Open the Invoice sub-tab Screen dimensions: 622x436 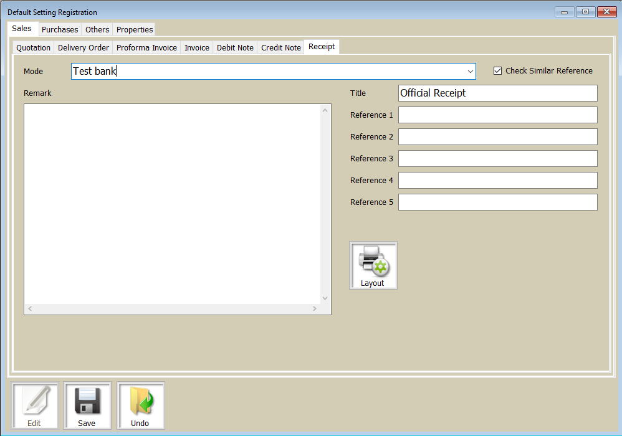197,47
